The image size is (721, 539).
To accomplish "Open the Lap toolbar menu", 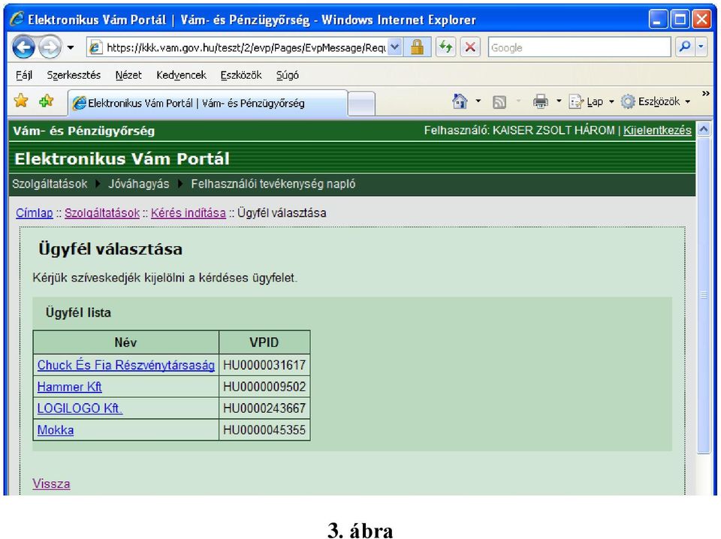I will pos(591,101).
